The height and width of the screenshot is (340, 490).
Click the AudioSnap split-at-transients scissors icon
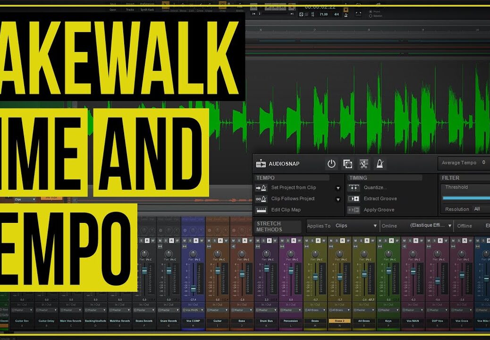[363, 164]
